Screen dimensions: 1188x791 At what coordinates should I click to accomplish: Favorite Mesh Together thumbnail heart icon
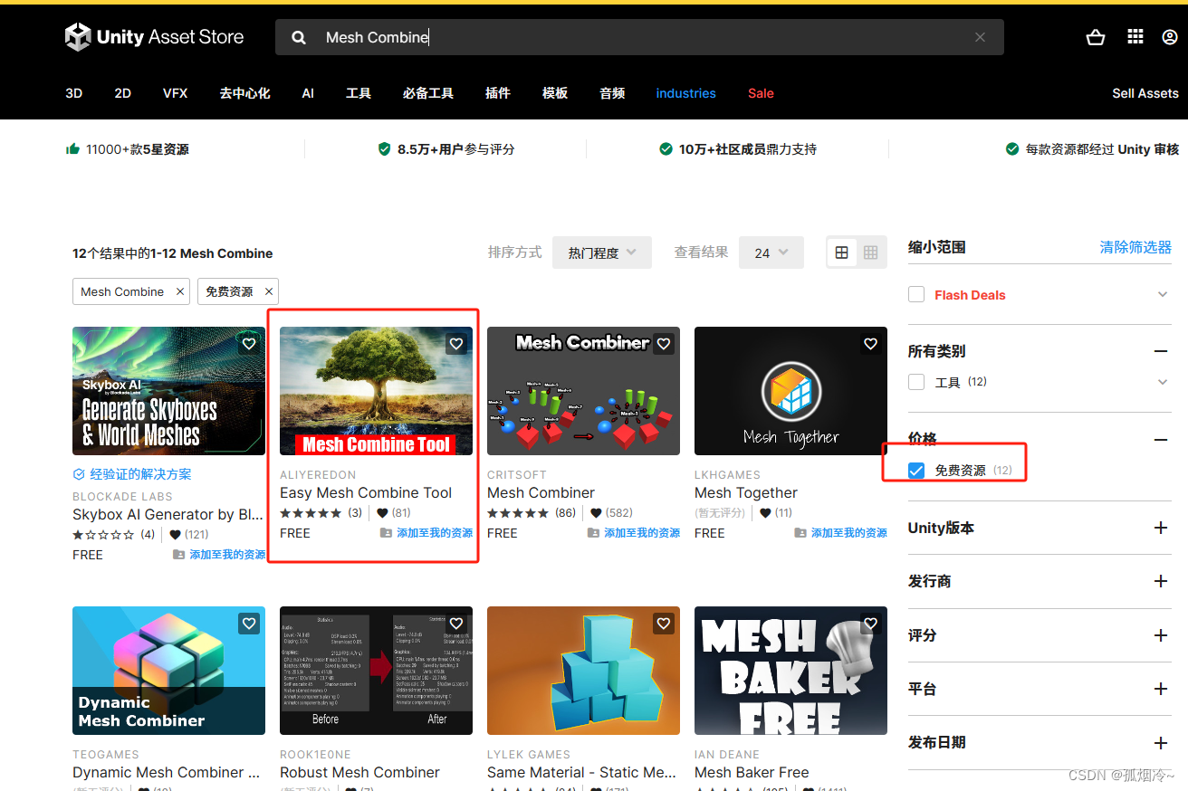click(871, 344)
